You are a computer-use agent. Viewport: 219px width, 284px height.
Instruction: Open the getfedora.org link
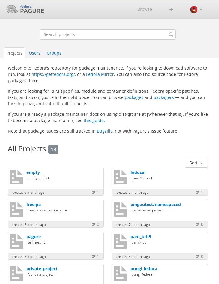[53, 74]
